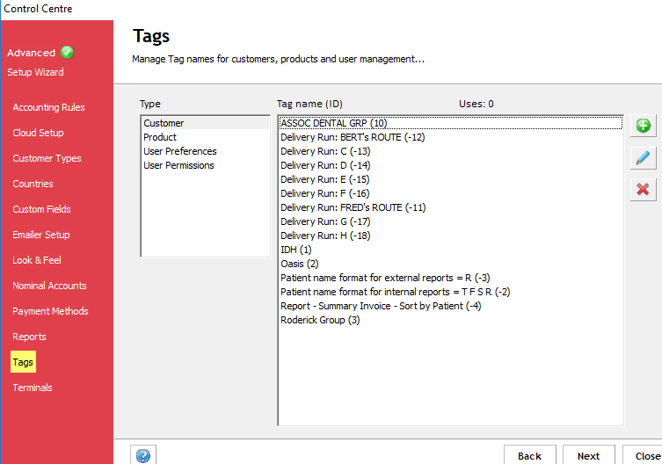This screenshot has height=464, width=662.
Task: Click the red delete tag icon
Action: [643, 189]
